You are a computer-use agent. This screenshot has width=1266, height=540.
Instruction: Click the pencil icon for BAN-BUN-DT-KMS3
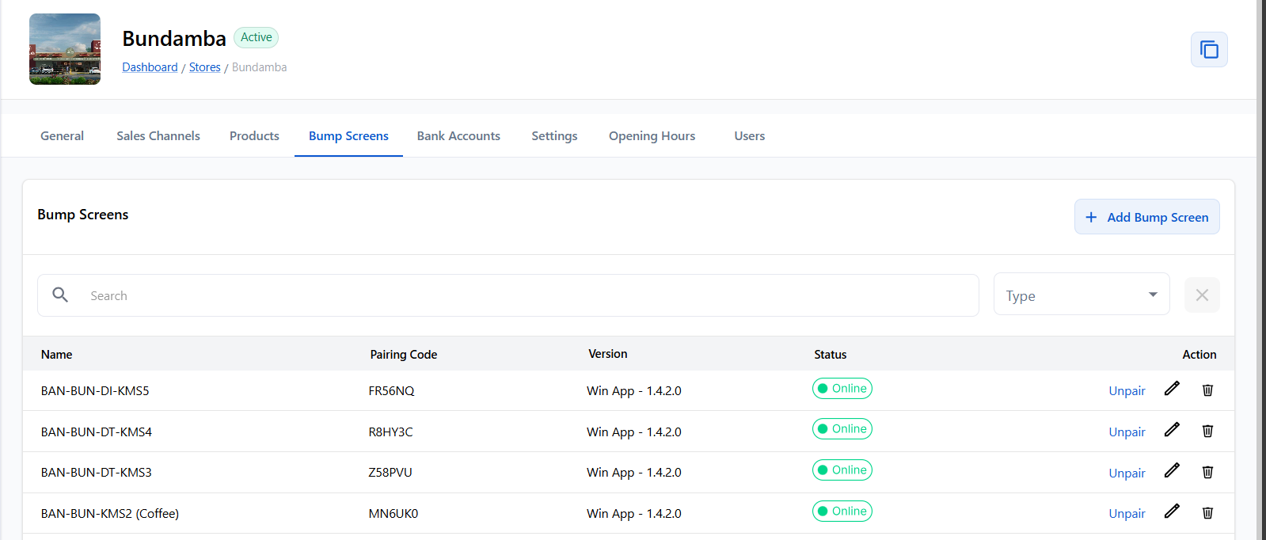coord(1172,471)
